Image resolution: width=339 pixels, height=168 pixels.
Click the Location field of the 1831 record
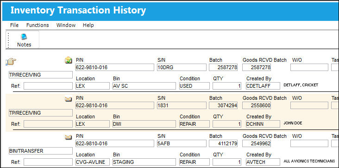pyautogui.click(x=93, y=124)
